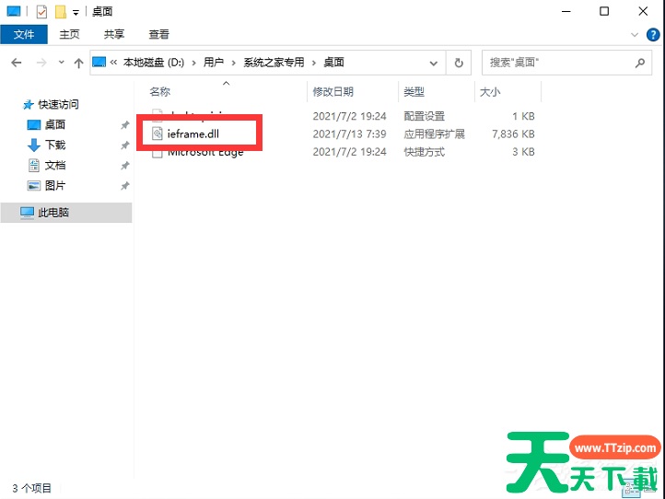Sort files by the 修改日期 column
This screenshot has width=665, height=499.
pyautogui.click(x=333, y=92)
